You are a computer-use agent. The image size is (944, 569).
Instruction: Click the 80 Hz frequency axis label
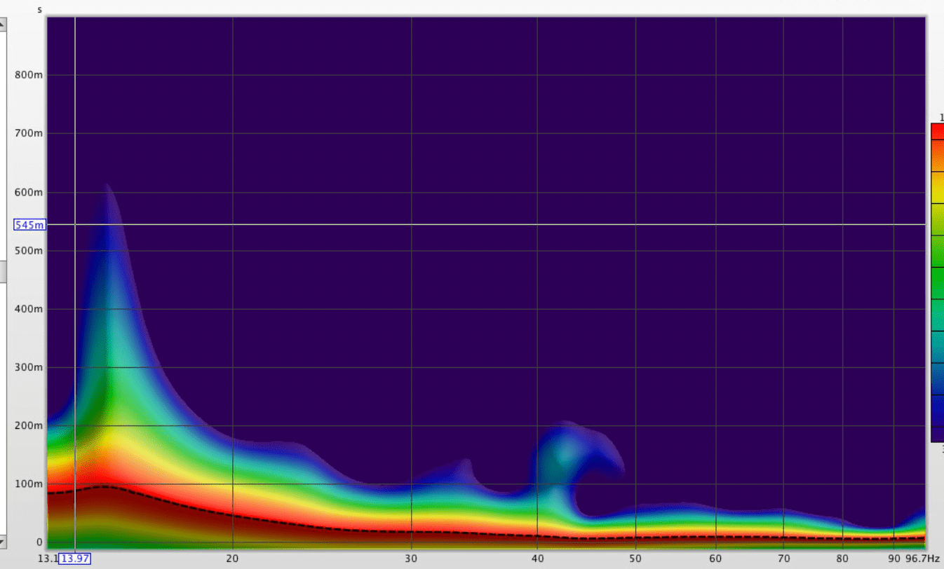842,558
